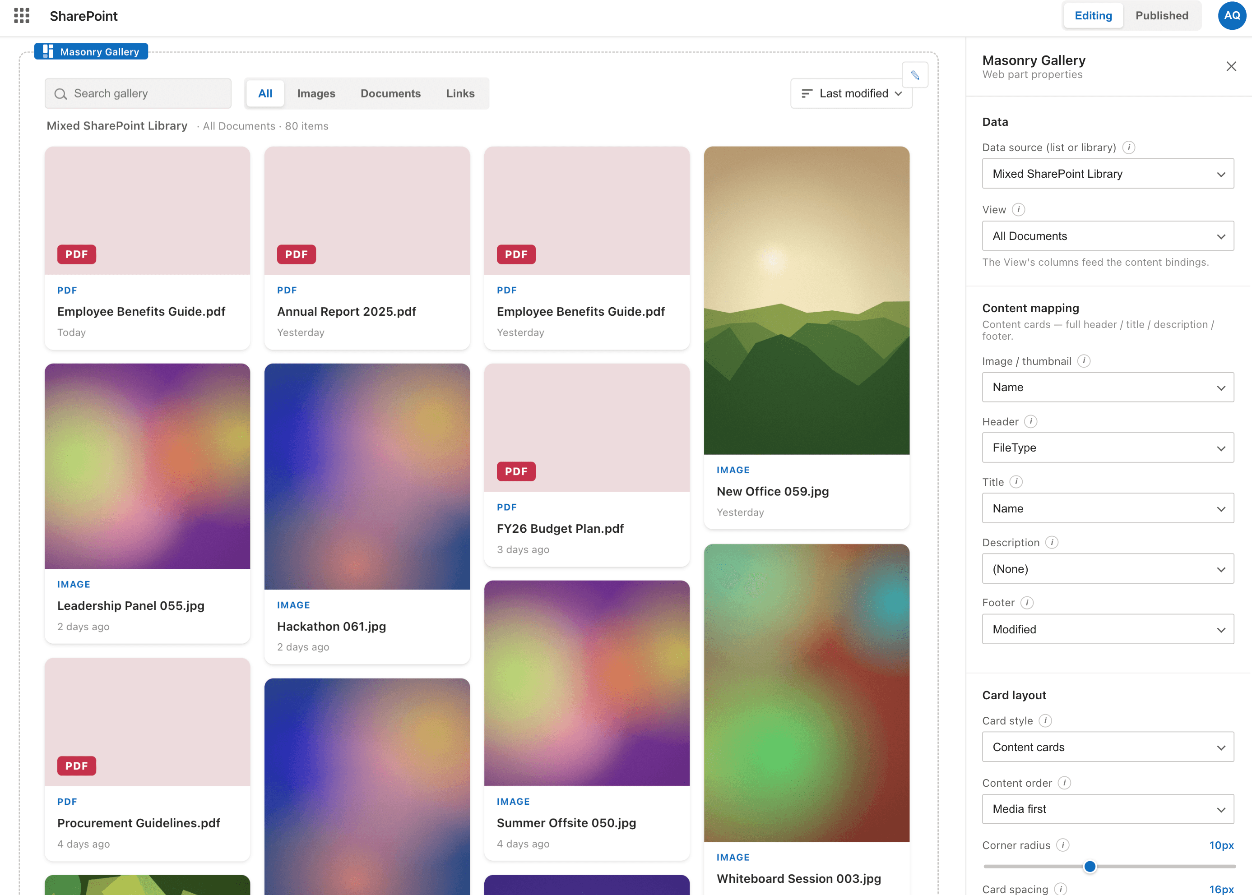Click info icon next to Data source
Viewport: 1252px width, 895px height.
tap(1128, 147)
